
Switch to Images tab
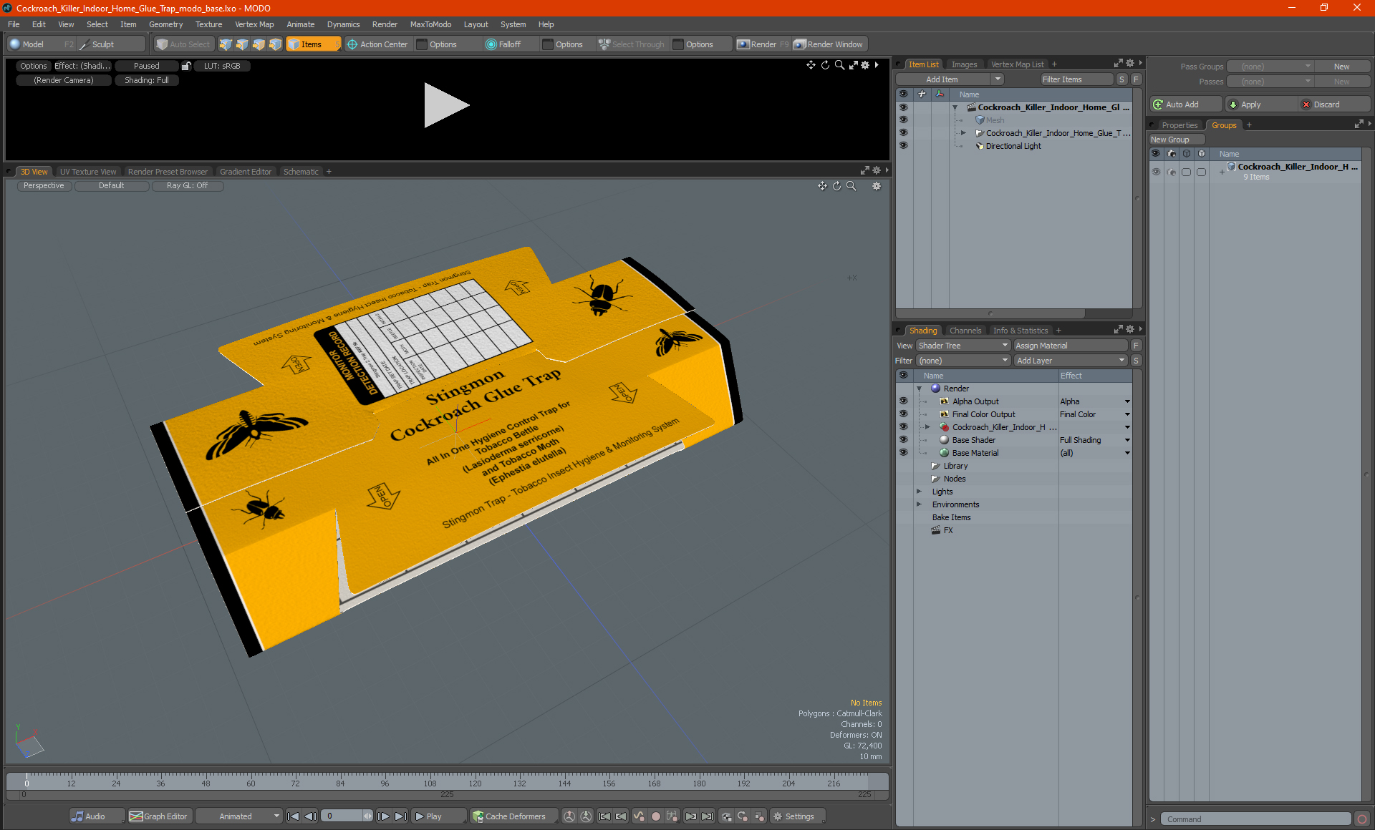click(x=964, y=64)
